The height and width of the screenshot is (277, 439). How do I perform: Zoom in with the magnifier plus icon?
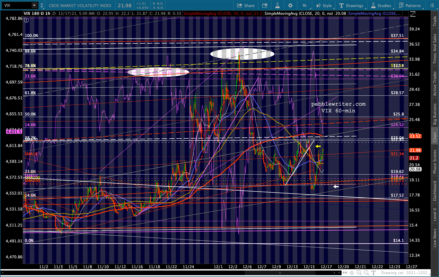pos(359,273)
